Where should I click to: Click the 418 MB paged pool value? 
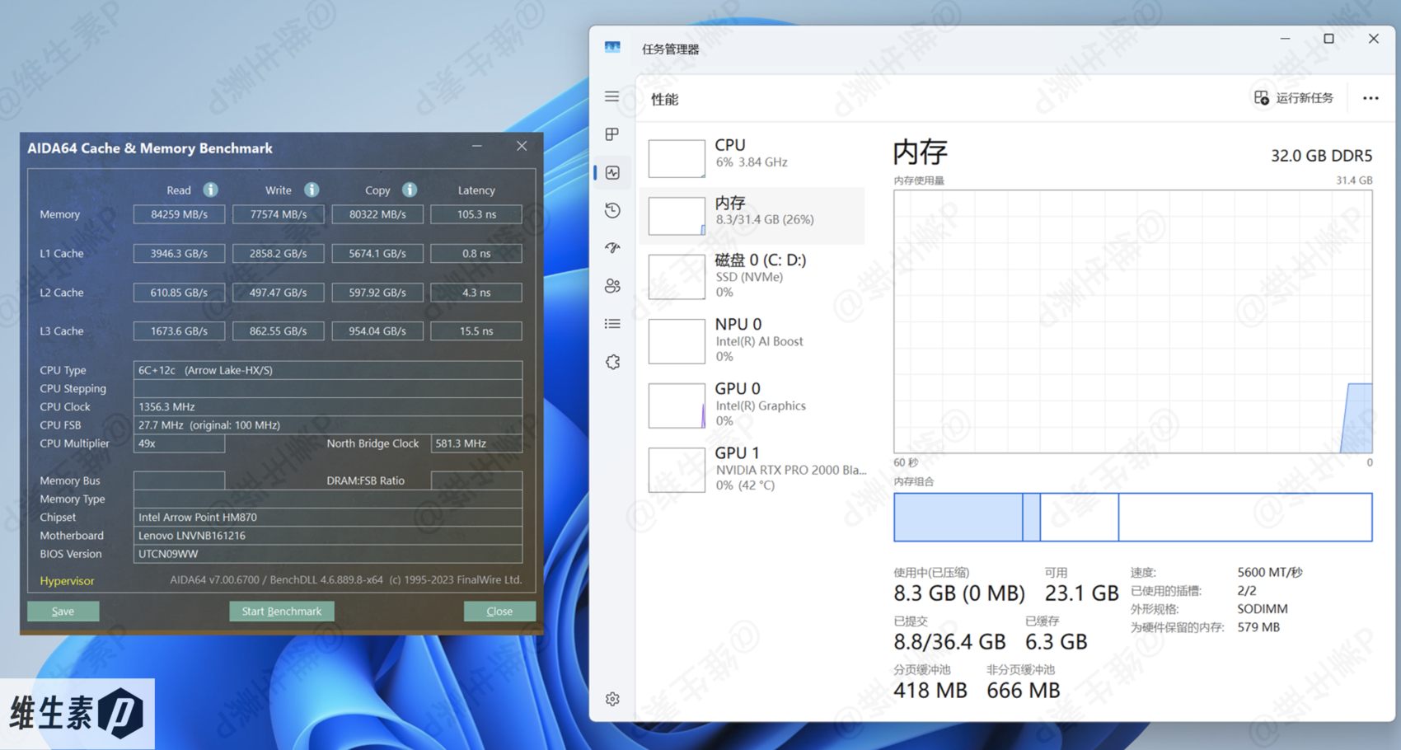pyautogui.click(x=930, y=690)
